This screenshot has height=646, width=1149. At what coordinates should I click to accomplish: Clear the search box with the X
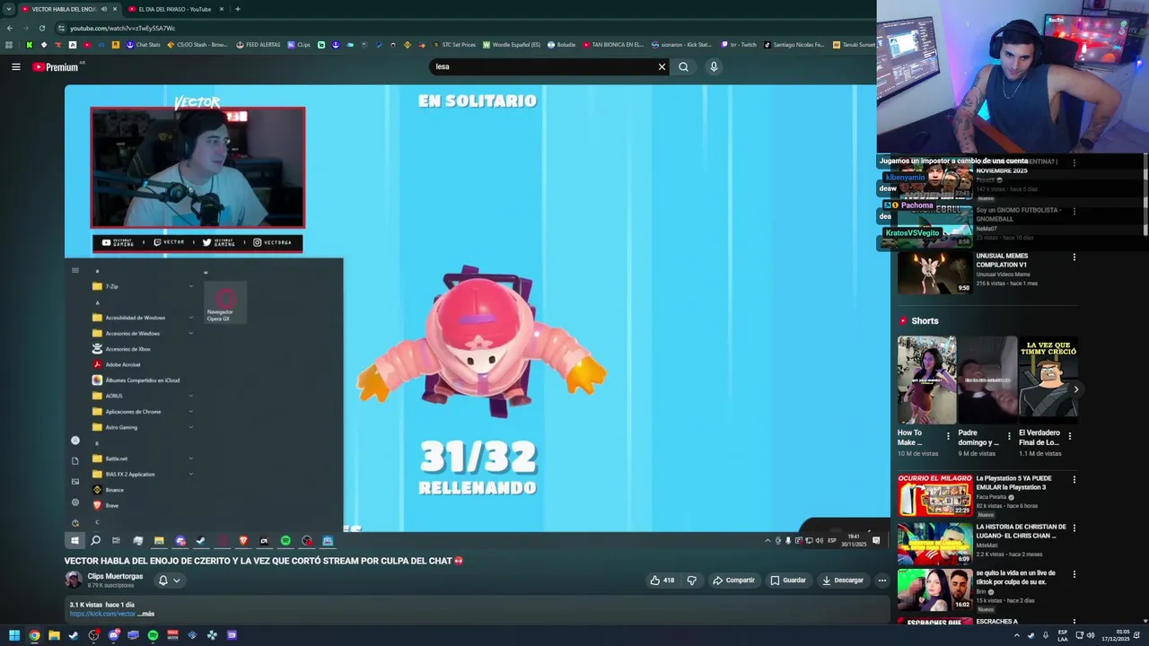[662, 66]
